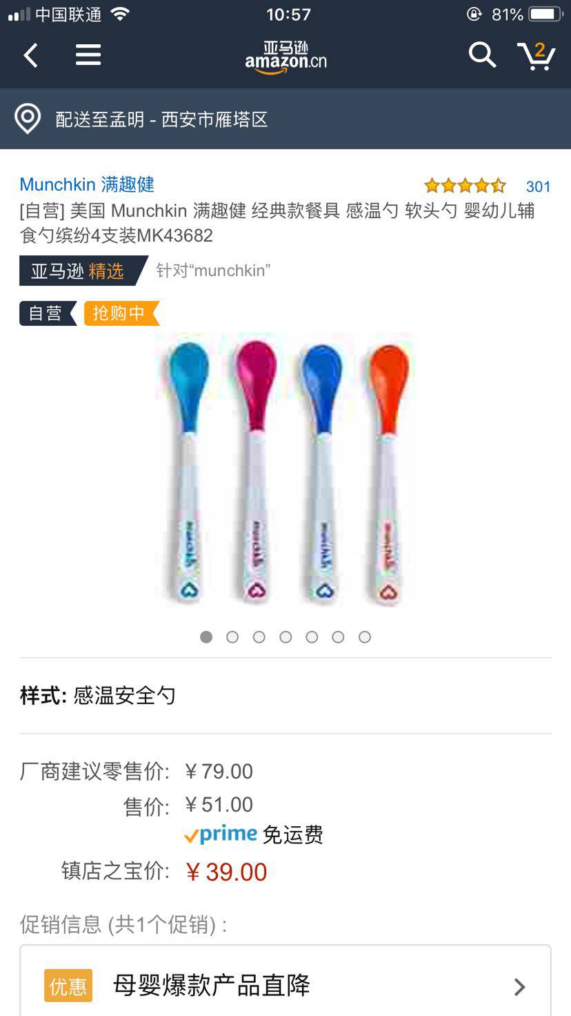Image resolution: width=571 pixels, height=1016 pixels.
Task: Select the second image carousel dot
Action: (232, 637)
